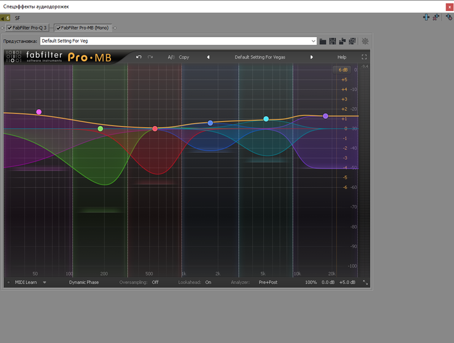Toggle full screen mode in Pro-MB
The image size is (454, 343).
[x=364, y=57]
